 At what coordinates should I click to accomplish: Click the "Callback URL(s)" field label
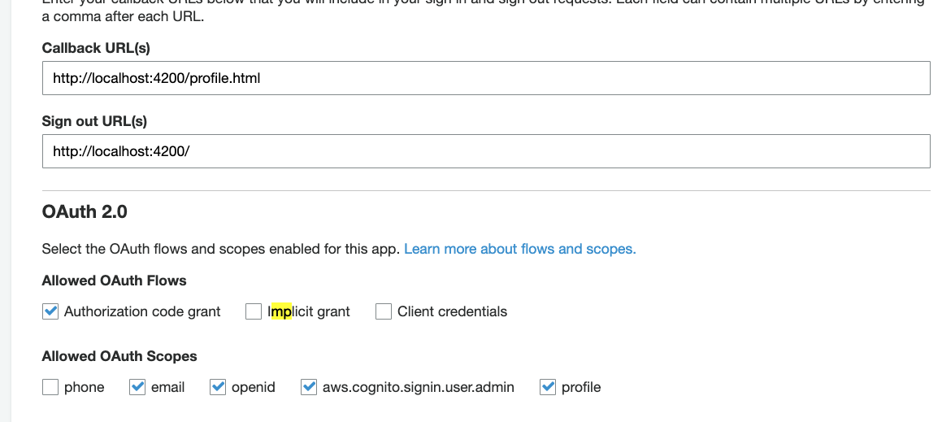(96, 48)
